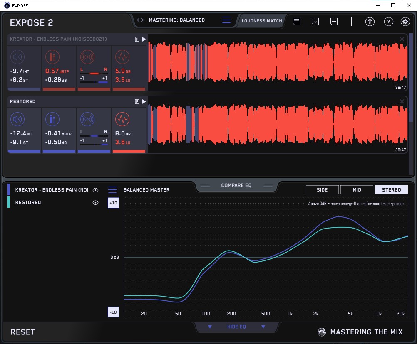Toggle the Loudness Match button
The height and width of the screenshot is (344, 417).
coord(261,20)
